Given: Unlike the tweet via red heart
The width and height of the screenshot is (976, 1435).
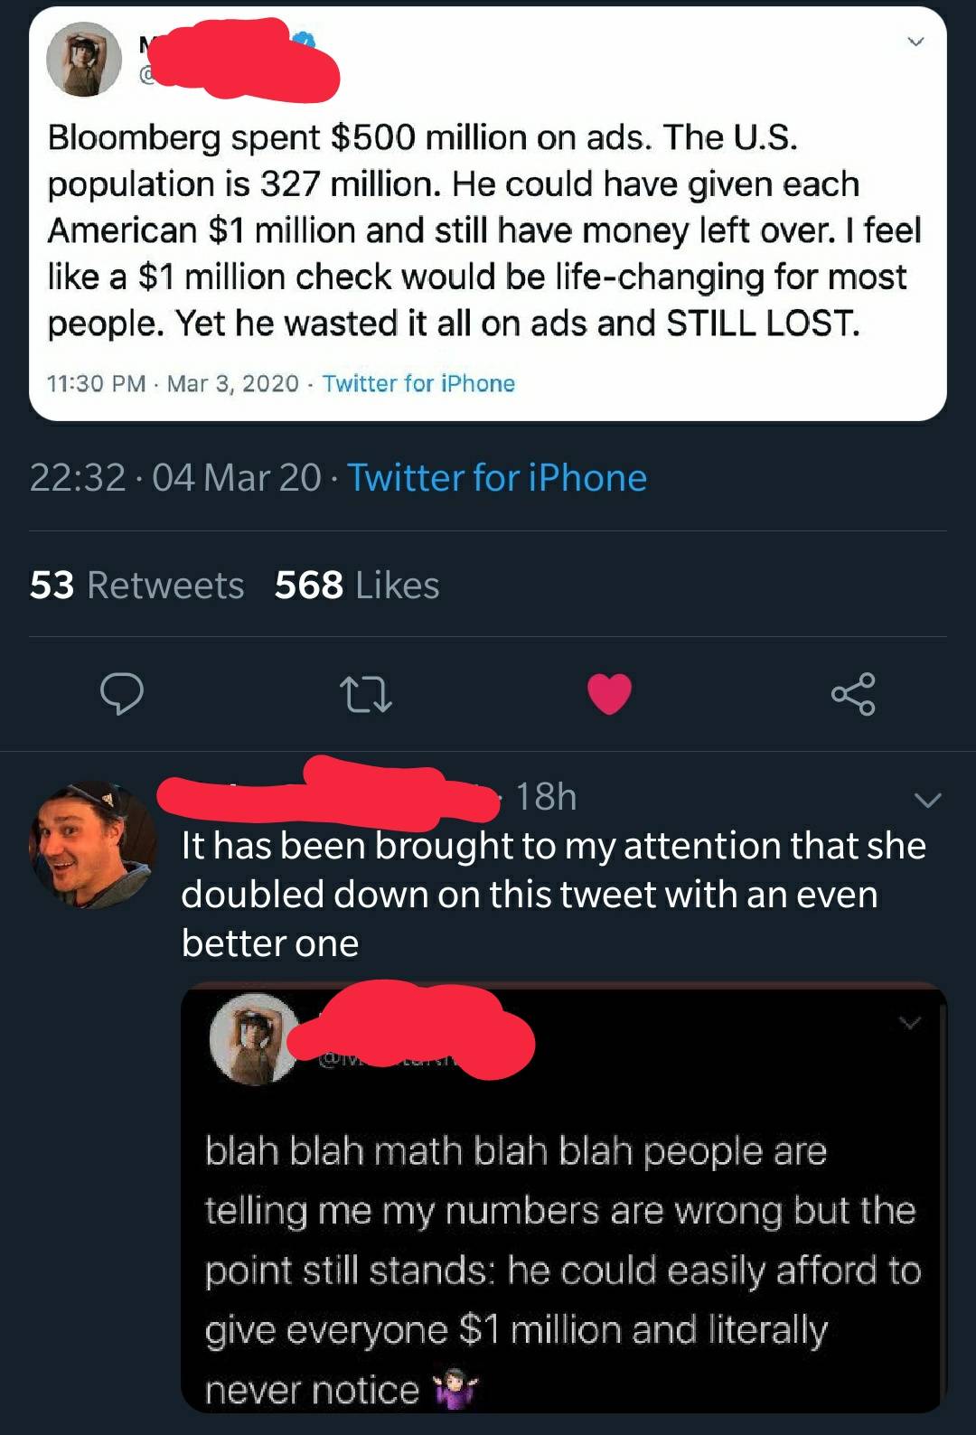Looking at the screenshot, I should tap(609, 694).
